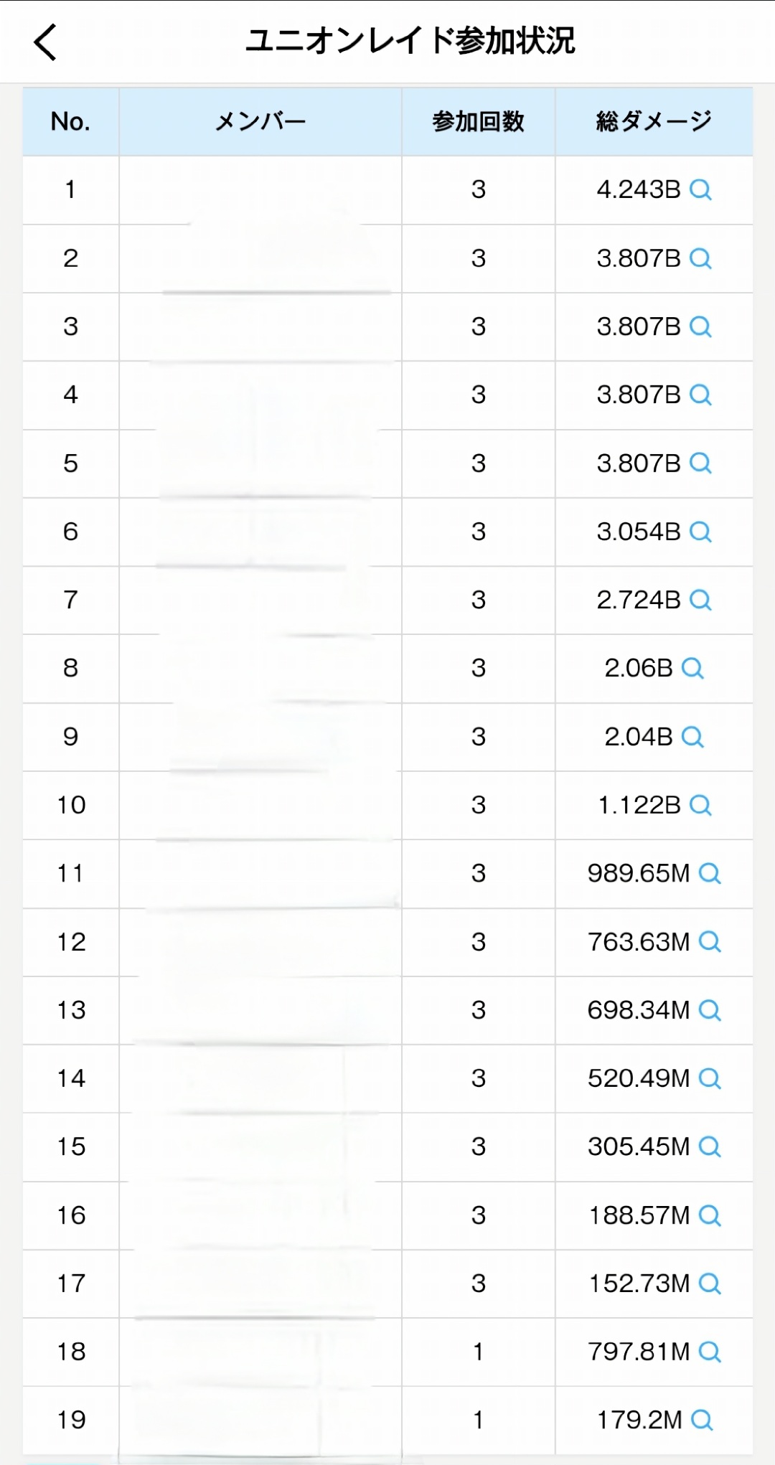The height and width of the screenshot is (1465, 775).
Task: Click the 総ダメージ column header
Action: [654, 122]
